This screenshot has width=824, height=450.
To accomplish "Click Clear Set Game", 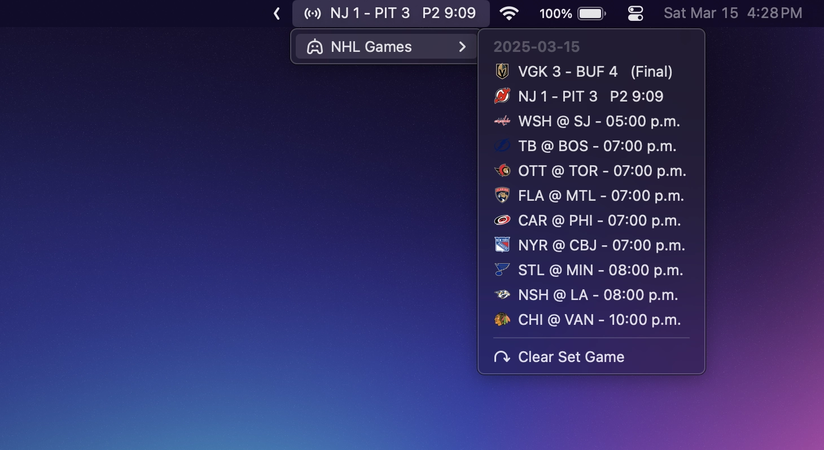I will pos(571,357).
